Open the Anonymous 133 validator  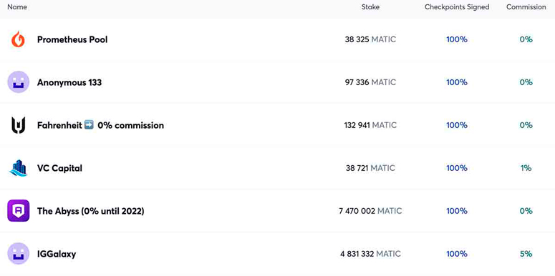[x=69, y=82]
